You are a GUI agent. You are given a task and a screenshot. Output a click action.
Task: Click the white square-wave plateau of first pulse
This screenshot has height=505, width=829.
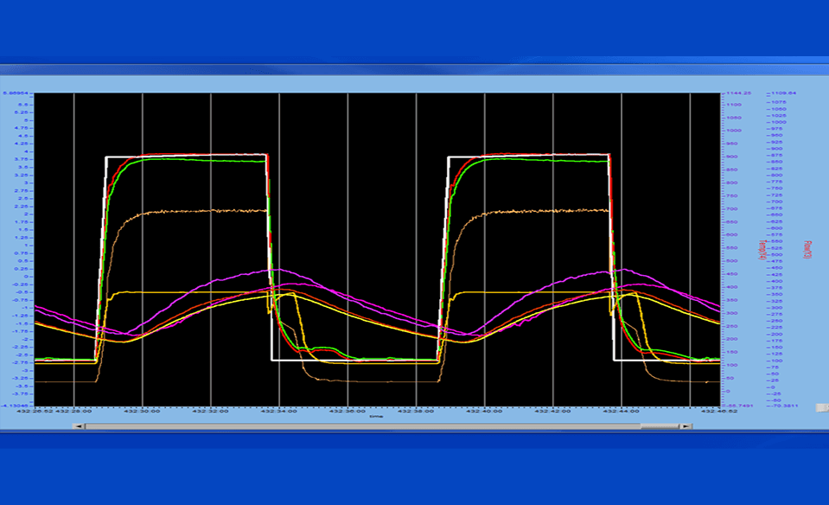tap(186, 157)
